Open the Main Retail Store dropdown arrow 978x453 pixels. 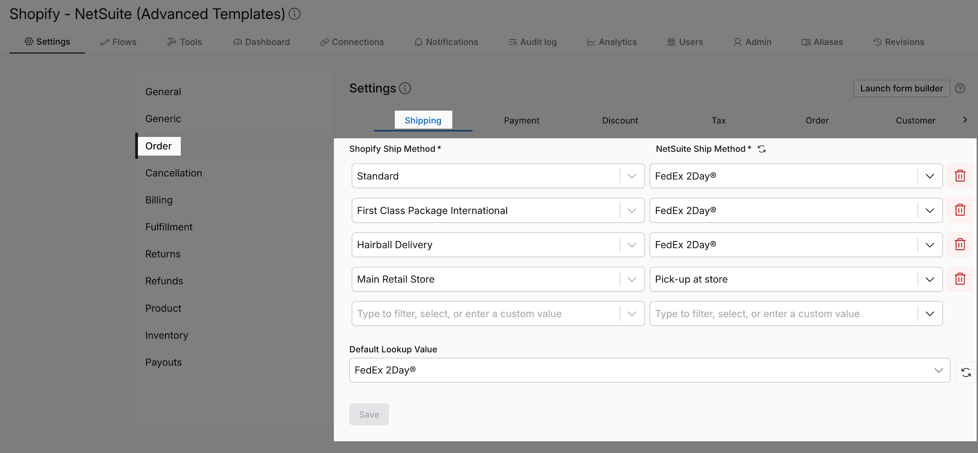pos(632,279)
